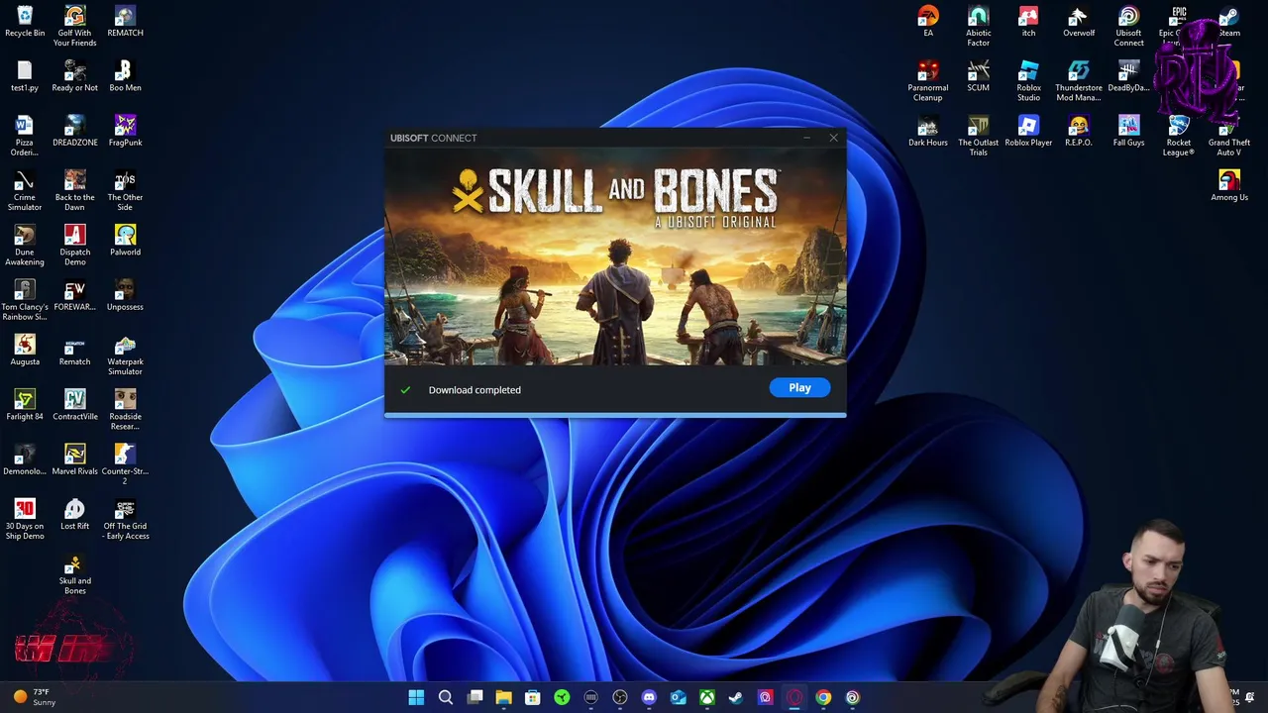Open the Windows Start menu
This screenshot has height=713, width=1268.
(x=416, y=697)
